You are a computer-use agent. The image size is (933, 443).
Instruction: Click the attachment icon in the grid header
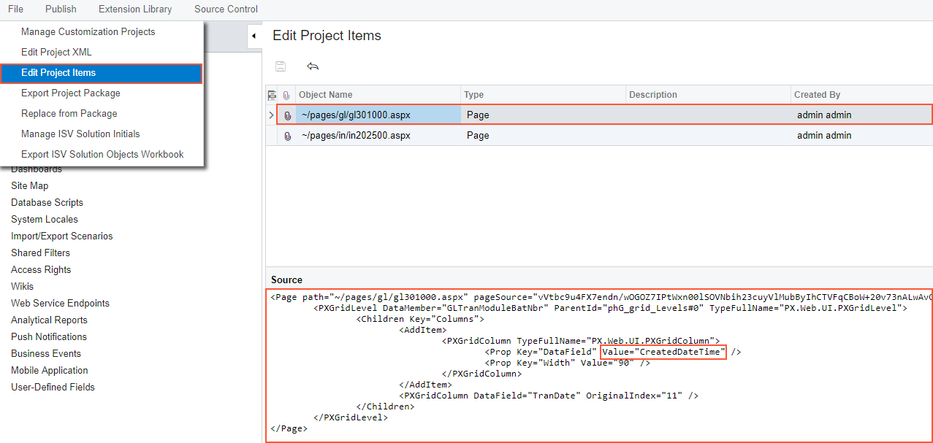click(x=286, y=95)
